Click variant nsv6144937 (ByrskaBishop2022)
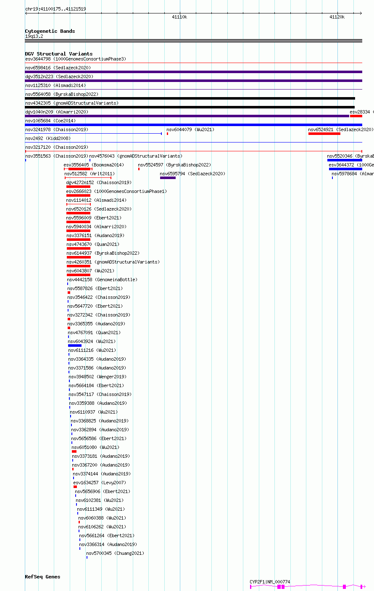374x591 pixels. (x=103, y=253)
